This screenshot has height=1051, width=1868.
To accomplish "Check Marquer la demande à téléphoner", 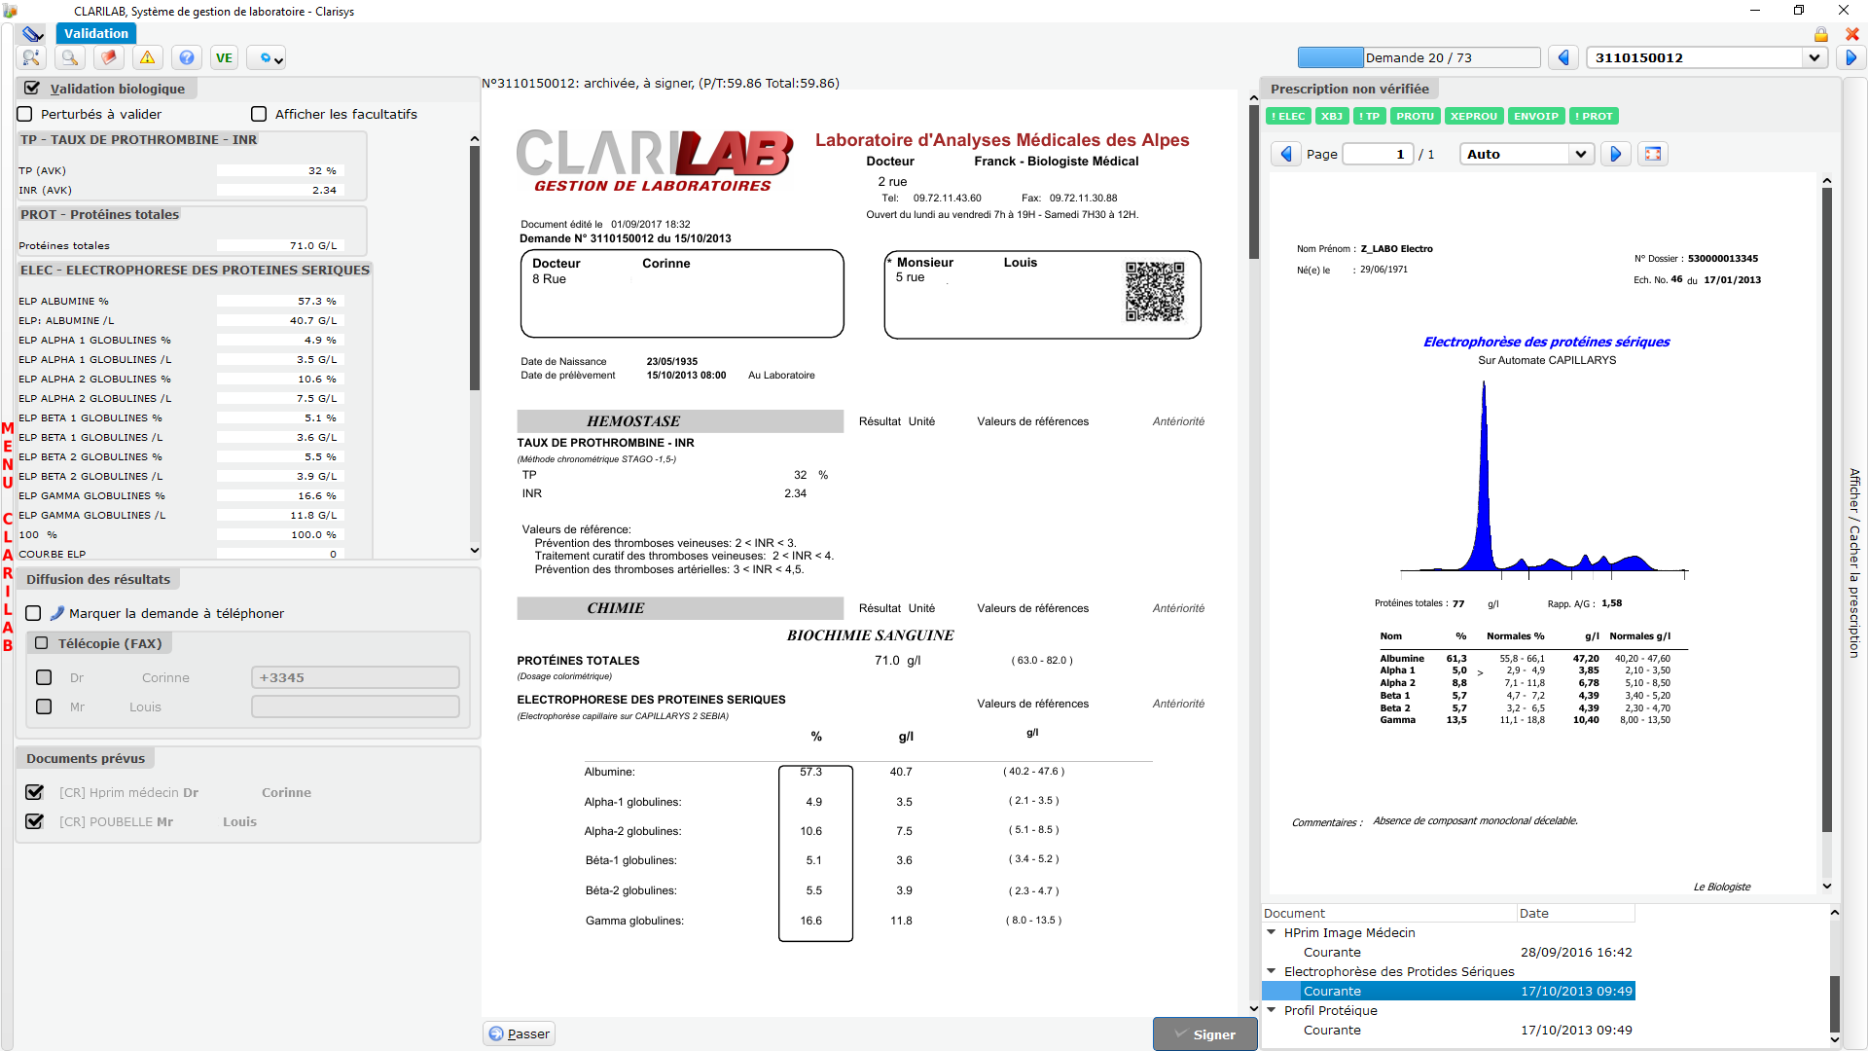I will click(33, 613).
